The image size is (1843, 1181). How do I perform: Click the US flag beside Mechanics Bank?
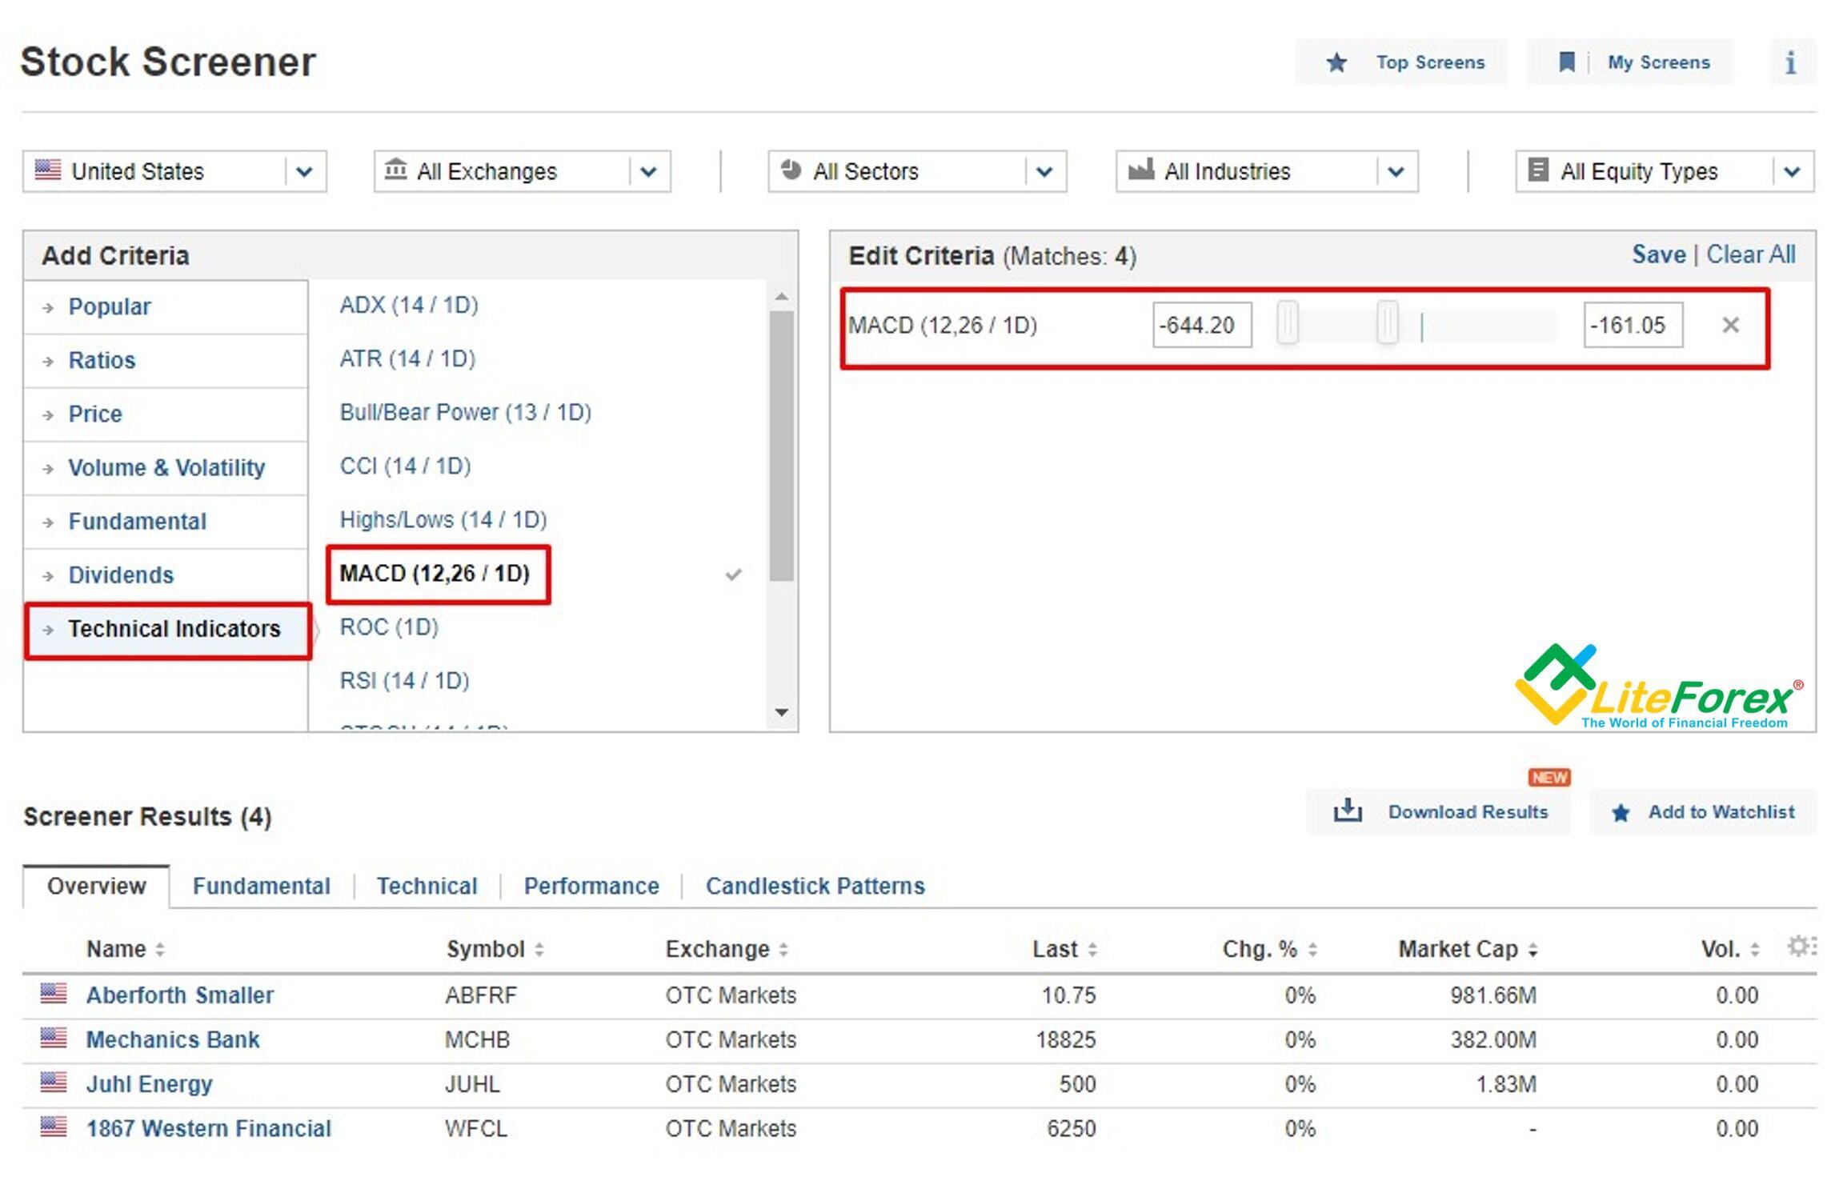click(x=54, y=1038)
